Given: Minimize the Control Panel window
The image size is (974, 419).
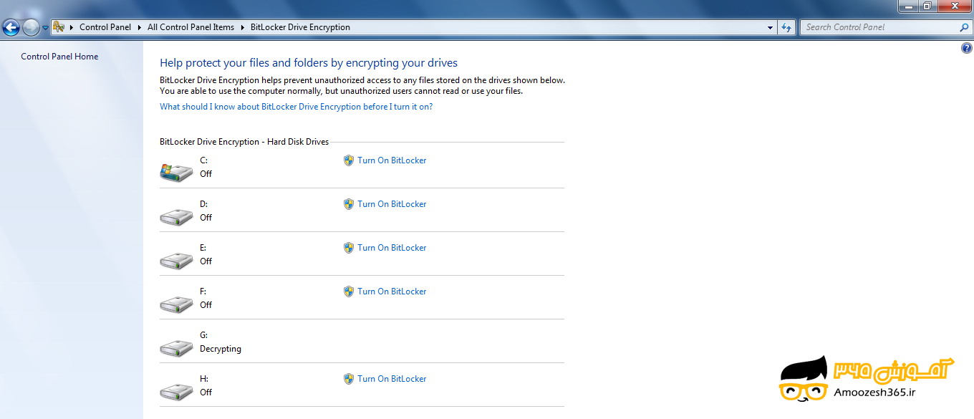Looking at the screenshot, I should (908, 6).
